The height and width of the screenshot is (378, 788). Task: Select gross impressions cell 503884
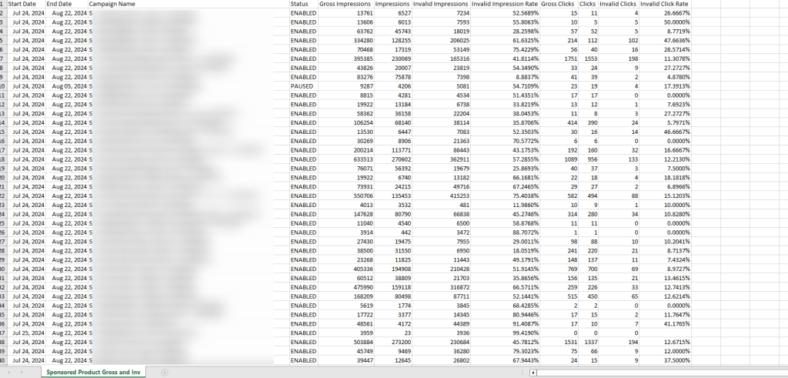click(x=346, y=342)
